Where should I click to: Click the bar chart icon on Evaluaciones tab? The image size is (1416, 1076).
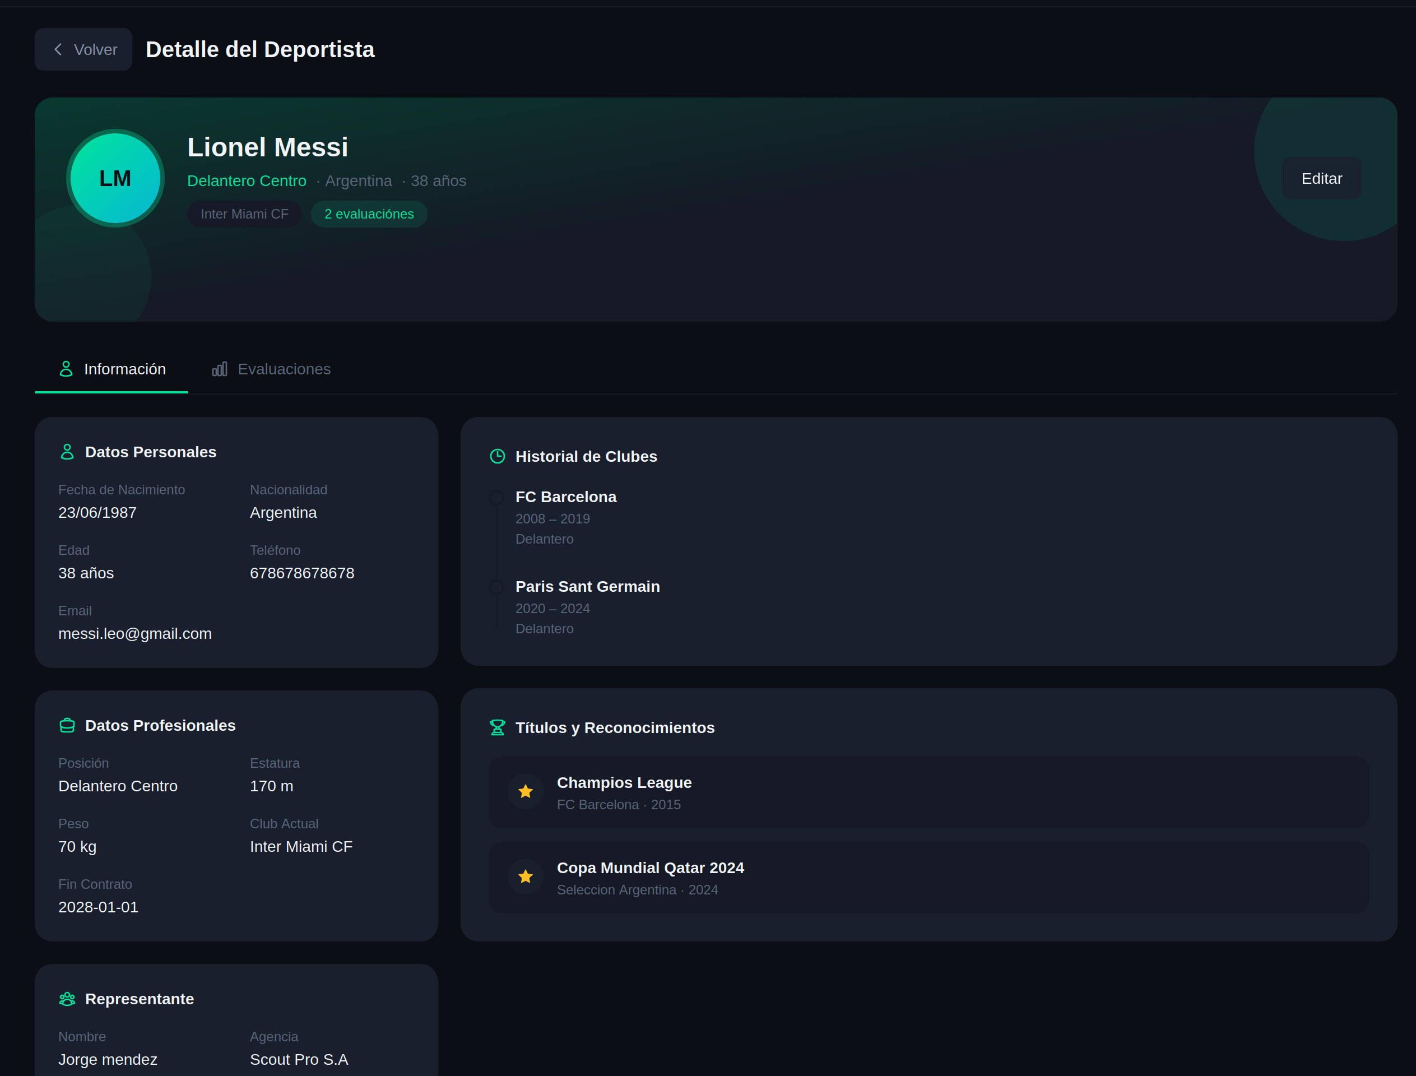pyautogui.click(x=220, y=369)
